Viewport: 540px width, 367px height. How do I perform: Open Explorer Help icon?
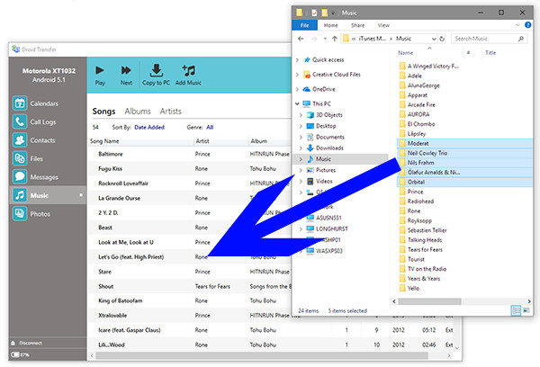click(x=527, y=25)
